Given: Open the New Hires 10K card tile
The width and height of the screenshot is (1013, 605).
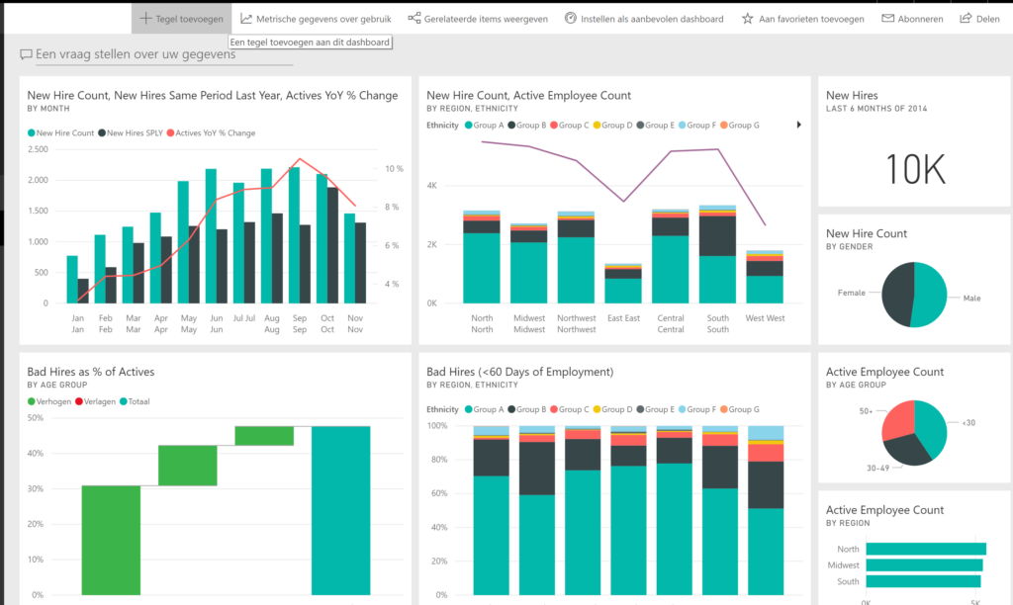Looking at the screenshot, I should point(914,141).
